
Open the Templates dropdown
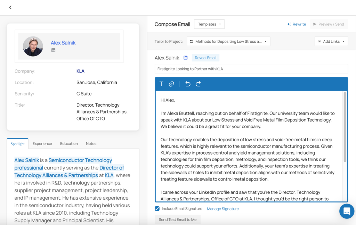pyautogui.click(x=209, y=24)
